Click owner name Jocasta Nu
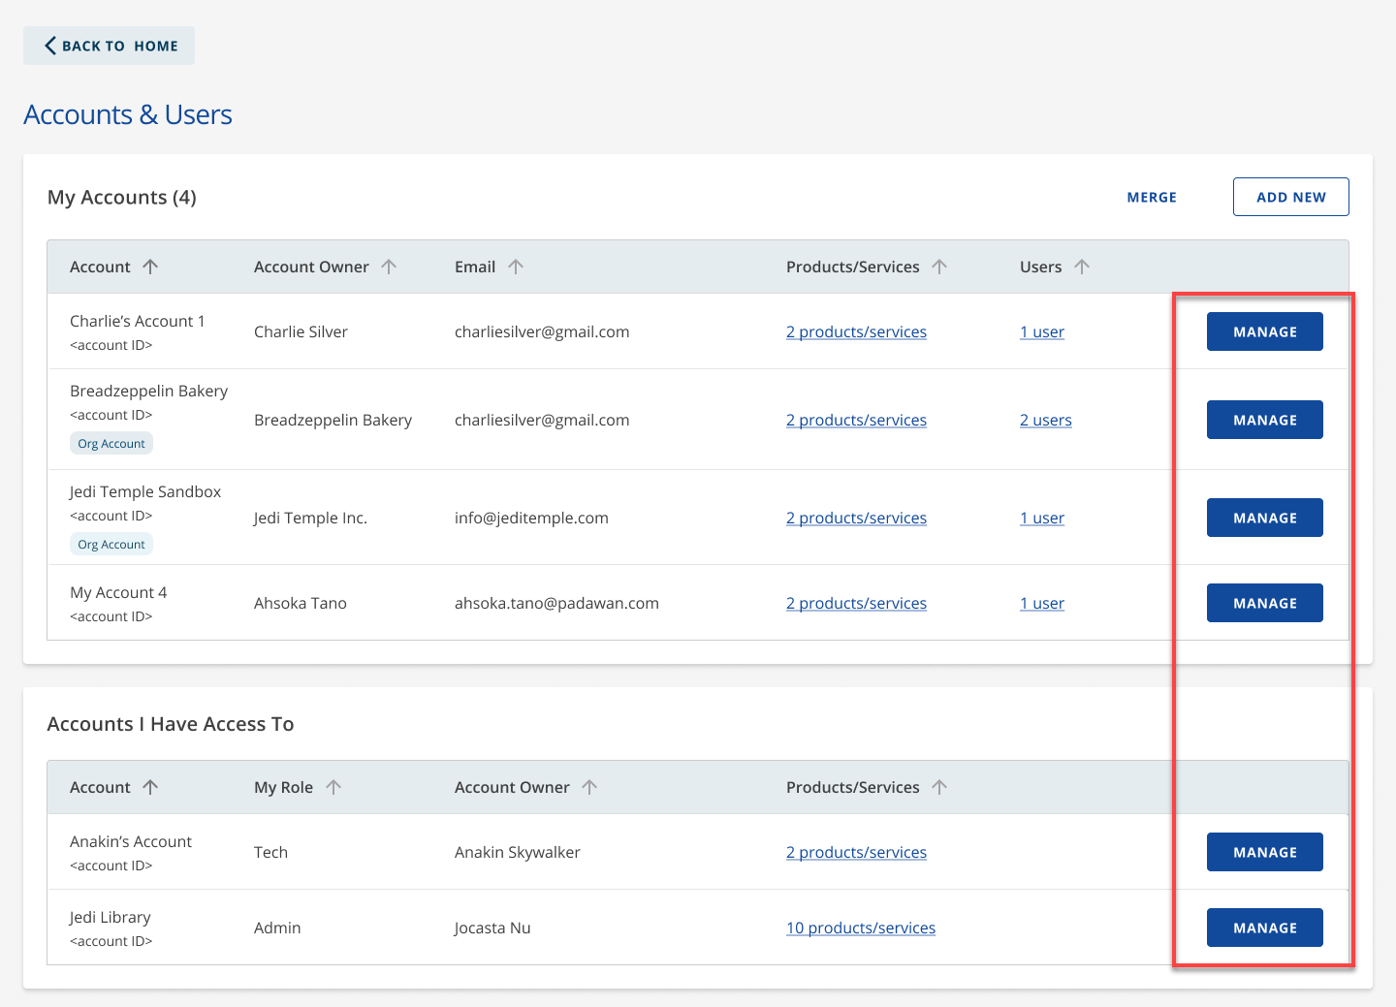This screenshot has width=1396, height=1007. [492, 928]
